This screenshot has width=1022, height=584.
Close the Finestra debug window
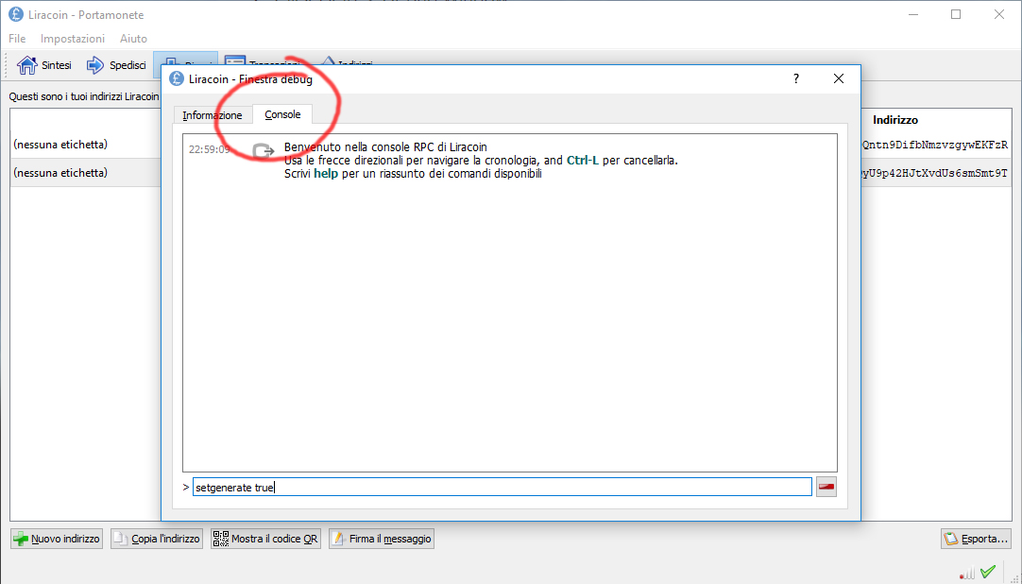(838, 78)
